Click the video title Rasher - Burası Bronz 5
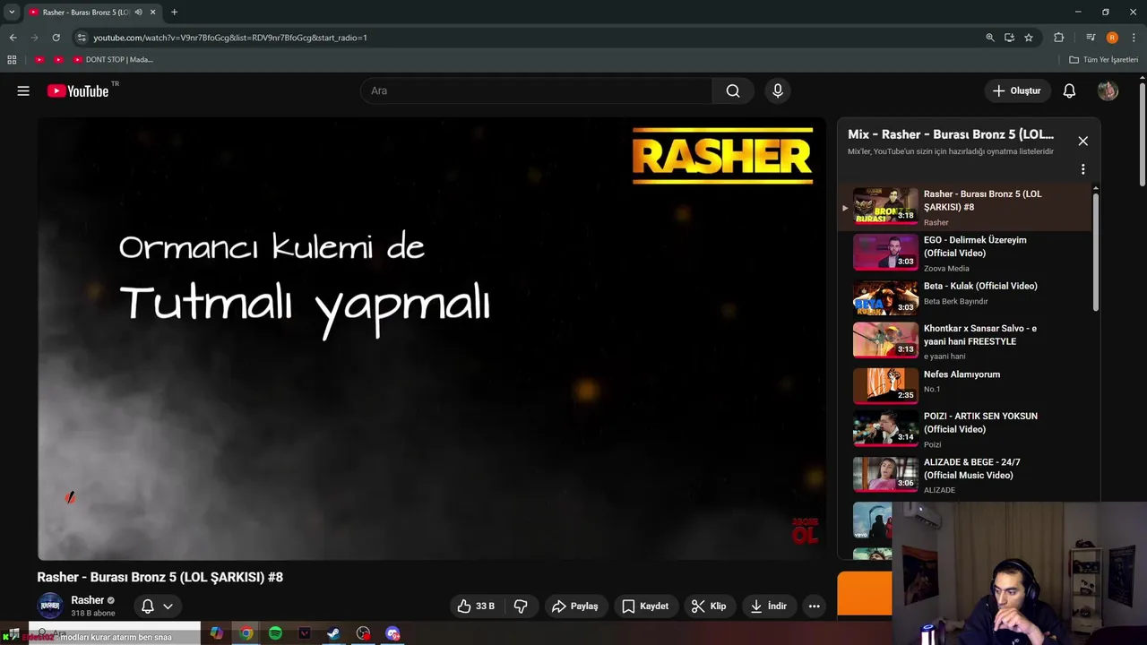The image size is (1147, 645). pyautogui.click(x=160, y=577)
